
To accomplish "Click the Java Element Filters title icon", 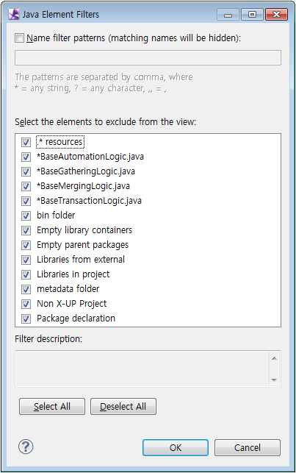I will [14, 14].
